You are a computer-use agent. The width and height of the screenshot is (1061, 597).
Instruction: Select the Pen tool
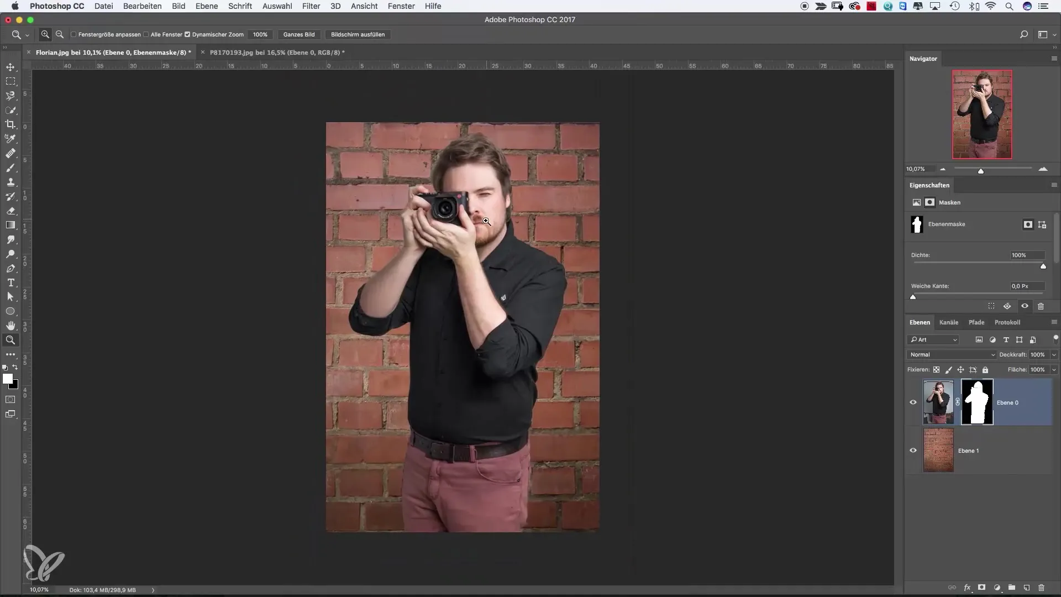click(10, 268)
